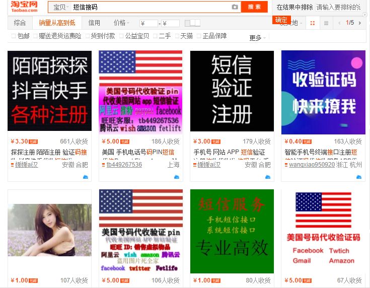This screenshot has height=288, width=370.
Task: Tick the 公益宝贝 checkbox
Action: pyautogui.click(x=121, y=36)
